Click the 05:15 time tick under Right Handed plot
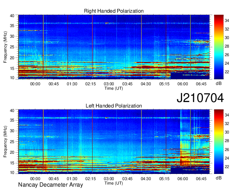The image size is (233, 189). coord(164,84)
